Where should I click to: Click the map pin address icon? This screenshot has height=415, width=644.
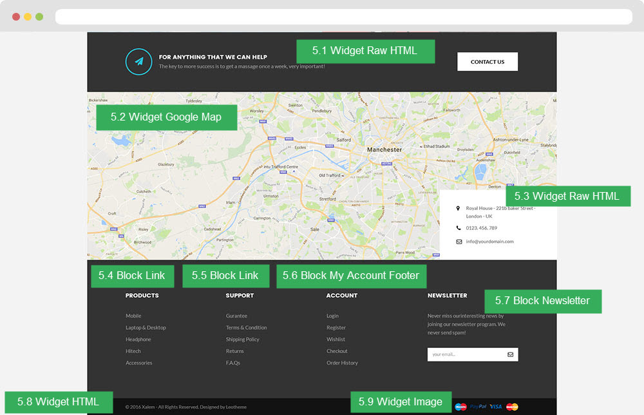458,208
